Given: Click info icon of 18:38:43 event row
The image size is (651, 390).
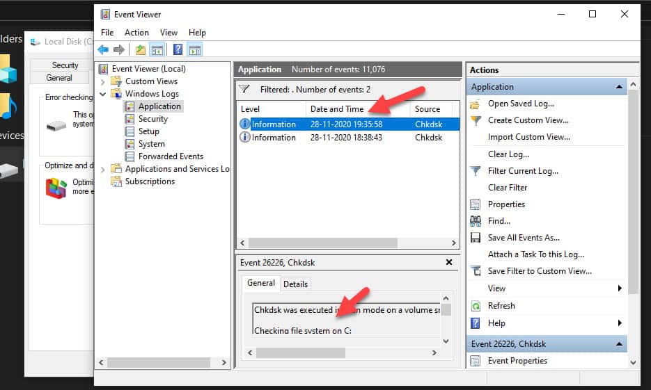Looking at the screenshot, I should tap(245, 137).
